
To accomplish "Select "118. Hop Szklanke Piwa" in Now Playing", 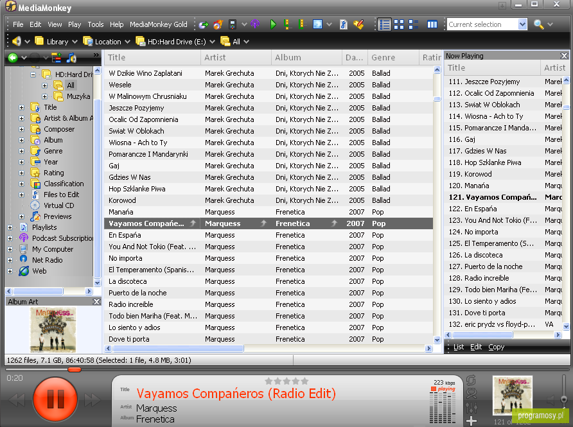I will (x=503, y=162).
